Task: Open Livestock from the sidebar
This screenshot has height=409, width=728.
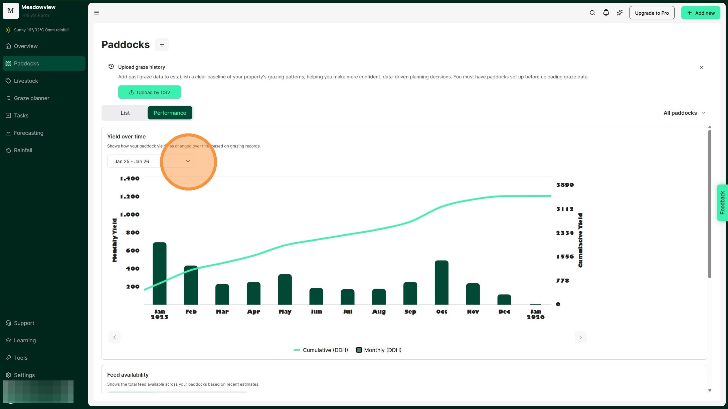Action: (26, 81)
